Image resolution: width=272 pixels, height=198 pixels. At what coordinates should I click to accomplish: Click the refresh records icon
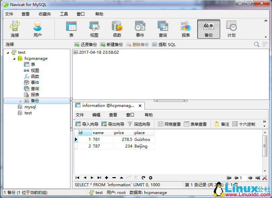pos(143,177)
